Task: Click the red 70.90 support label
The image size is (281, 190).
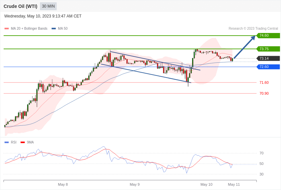Action: pyautogui.click(x=264, y=93)
